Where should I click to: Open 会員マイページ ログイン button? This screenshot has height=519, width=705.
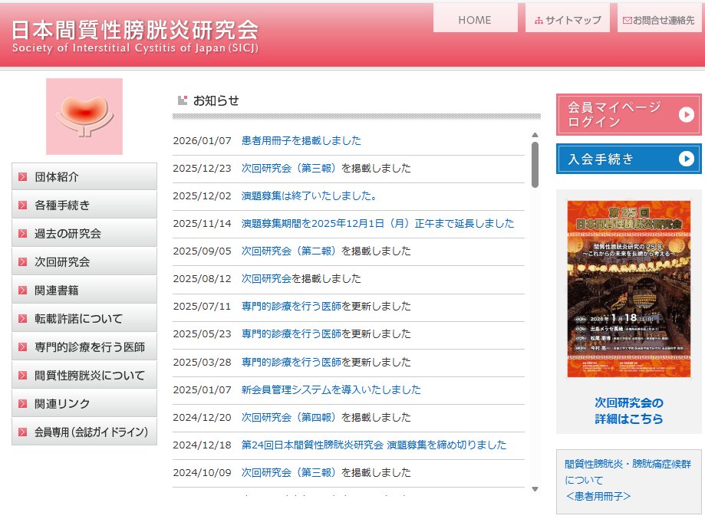[628, 114]
